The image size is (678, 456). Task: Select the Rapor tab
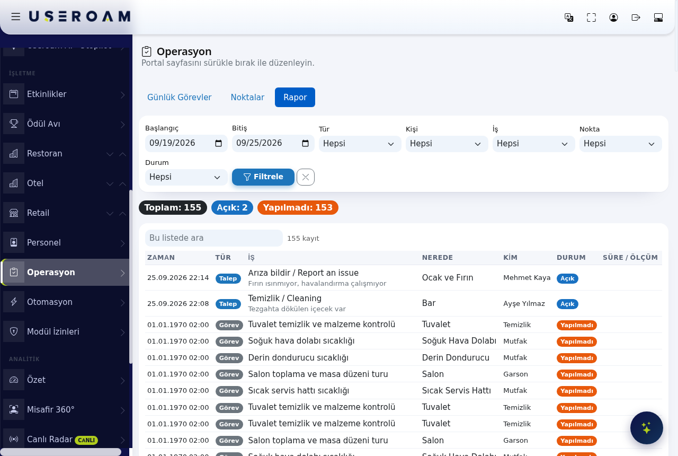pyautogui.click(x=295, y=98)
